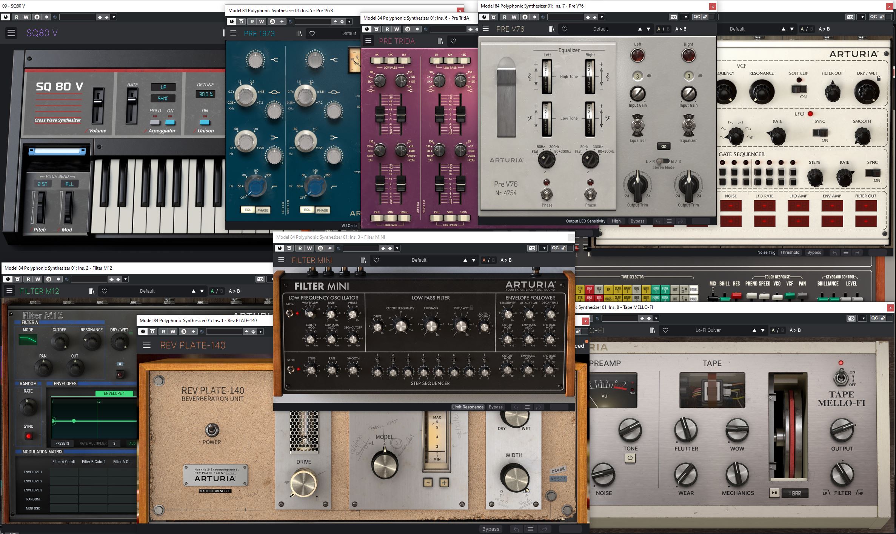Toggle the L/R to M/S Stereo Mode switch
This screenshot has height=534, width=896.
(663, 161)
